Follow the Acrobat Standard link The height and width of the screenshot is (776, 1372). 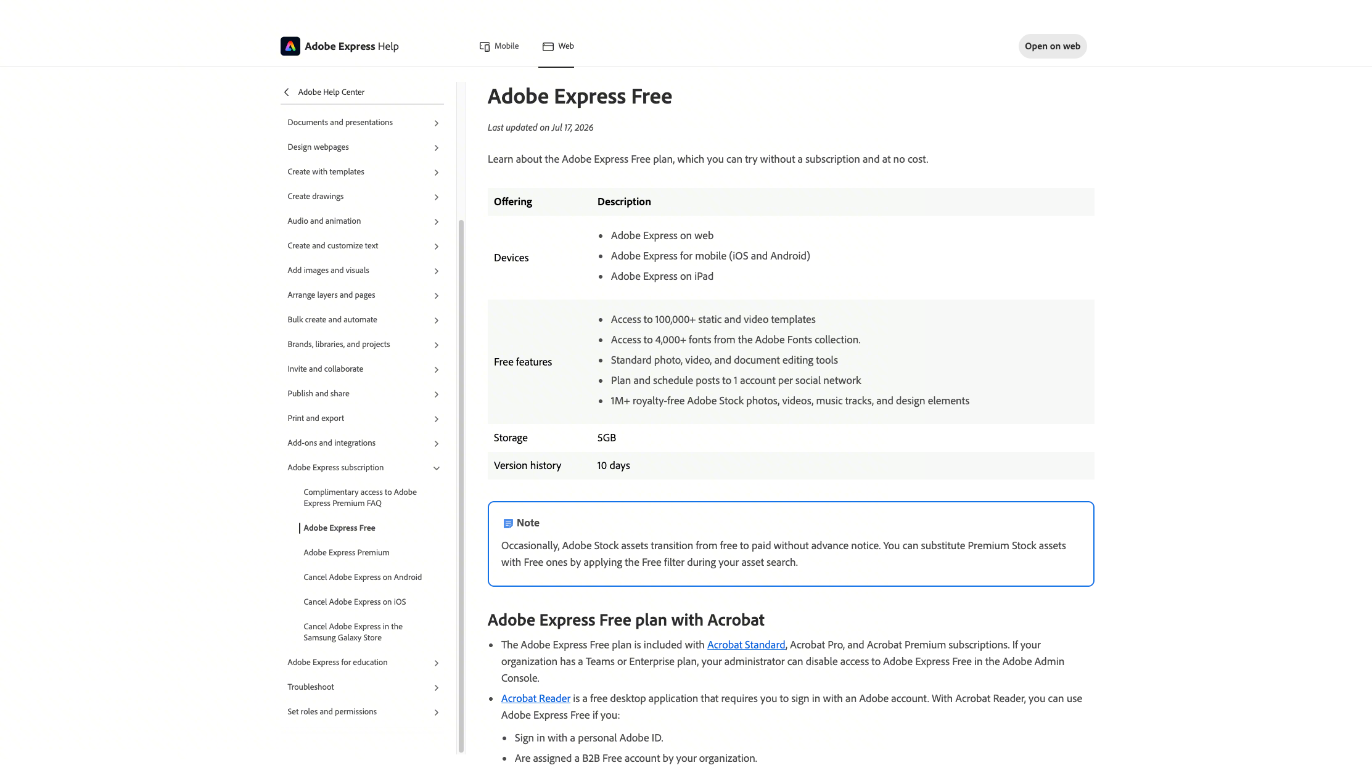point(746,645)
